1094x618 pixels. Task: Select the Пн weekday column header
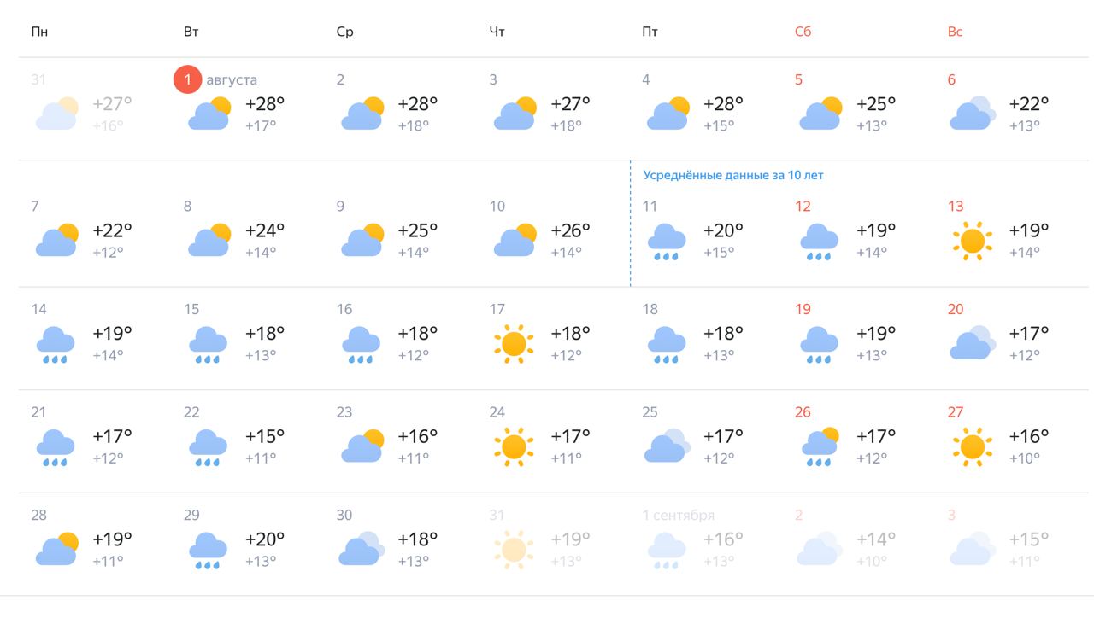(x=39, y=32)
